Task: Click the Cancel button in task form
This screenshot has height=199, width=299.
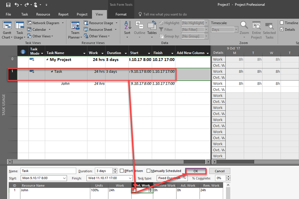Action: [x=219, y=171]
